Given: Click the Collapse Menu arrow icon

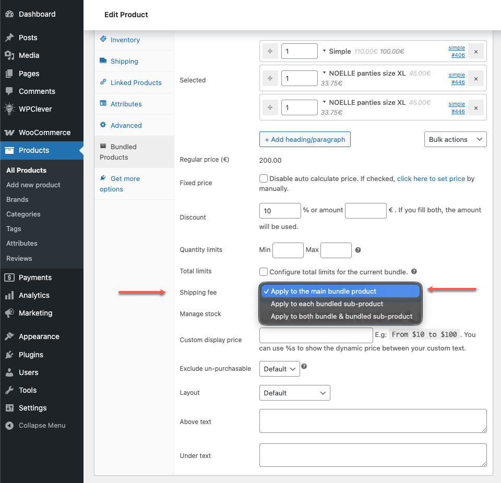Looking at the screenshot, I should click(9, 426).
